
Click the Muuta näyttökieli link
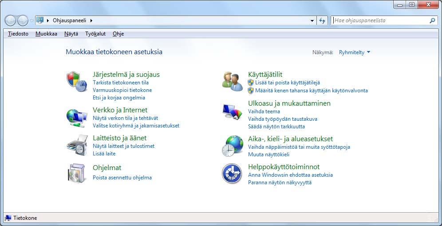268,155
